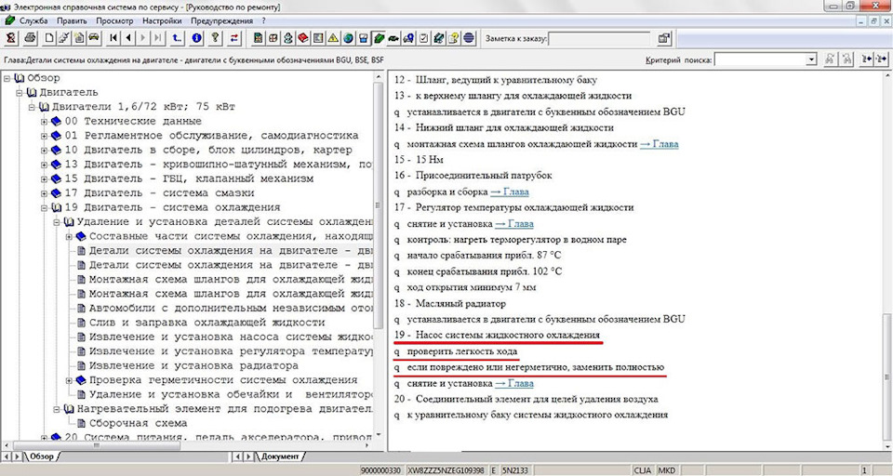Click the red book toolbar icon

302,38
